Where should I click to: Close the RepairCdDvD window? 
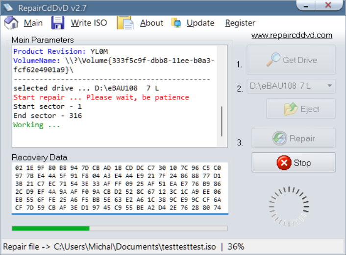(x=328, y=5)
